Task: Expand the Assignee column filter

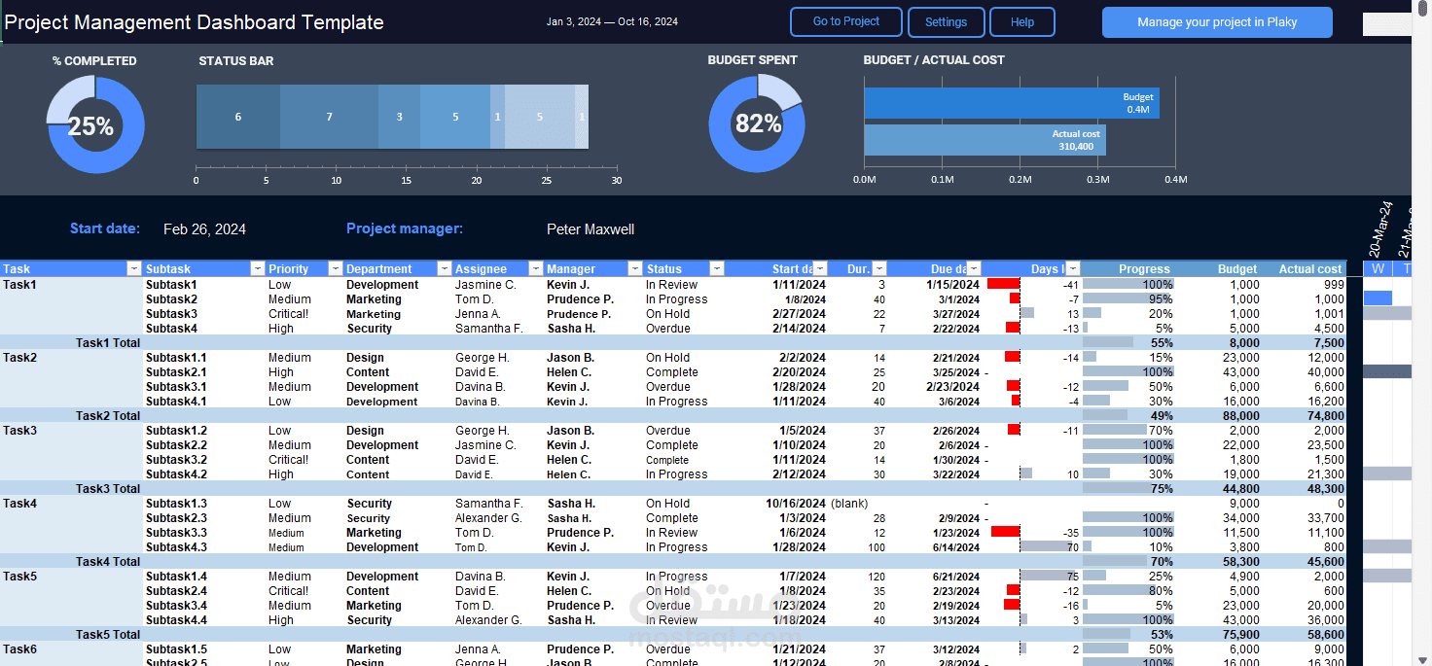Action: pos(536,268)
